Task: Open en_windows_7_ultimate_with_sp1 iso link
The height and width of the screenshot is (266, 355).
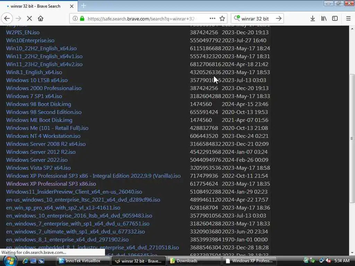Action: (76, 231)
